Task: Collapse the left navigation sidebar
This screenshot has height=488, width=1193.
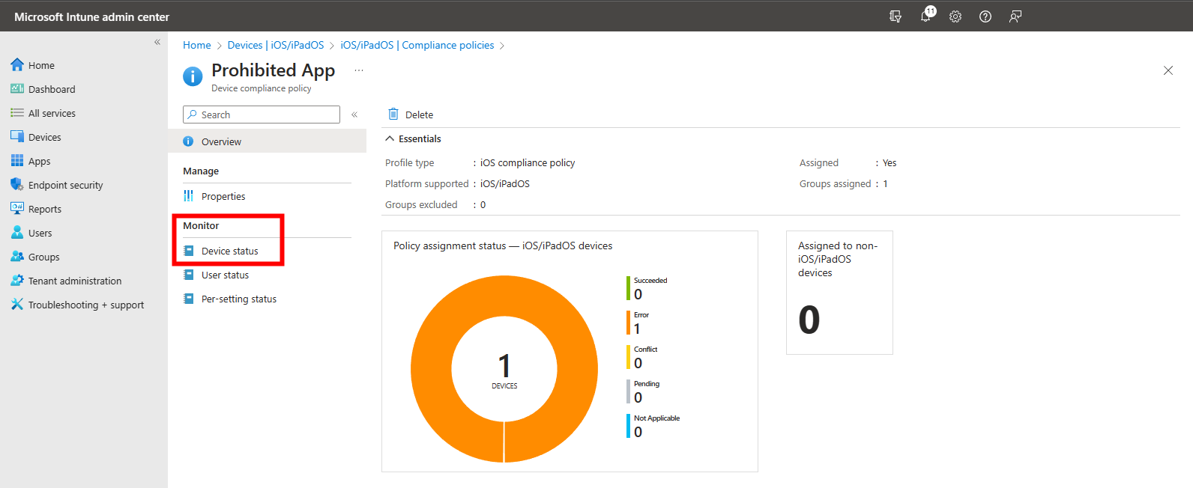Action: tap(157, 42)
